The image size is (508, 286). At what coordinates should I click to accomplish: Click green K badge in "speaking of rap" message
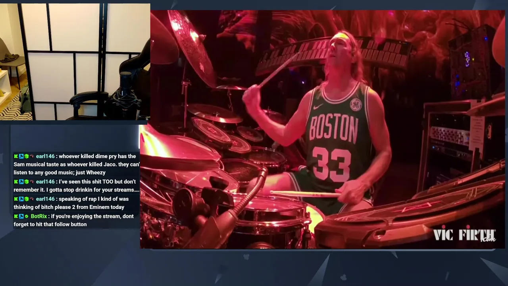tap(16, 199)
